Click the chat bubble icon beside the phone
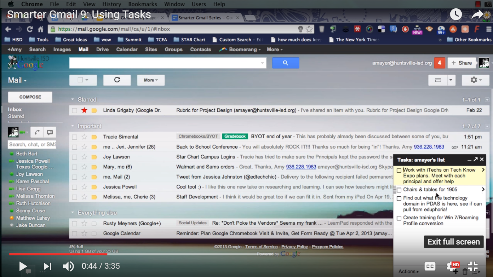This screenshot has width=493, height=277. [49, 132]
